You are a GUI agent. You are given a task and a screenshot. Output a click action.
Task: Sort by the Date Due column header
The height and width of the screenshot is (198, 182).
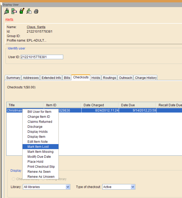point(137,105)
